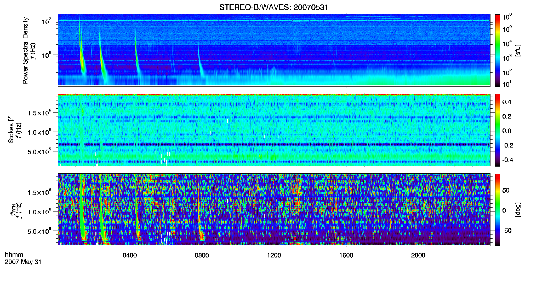The height and width of the screenshot is (282, 548).
Task: Click the 1200 time tick label
Action: [274, 255]
